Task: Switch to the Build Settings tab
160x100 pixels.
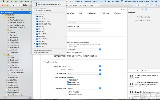Action: (x=91, y=13)
